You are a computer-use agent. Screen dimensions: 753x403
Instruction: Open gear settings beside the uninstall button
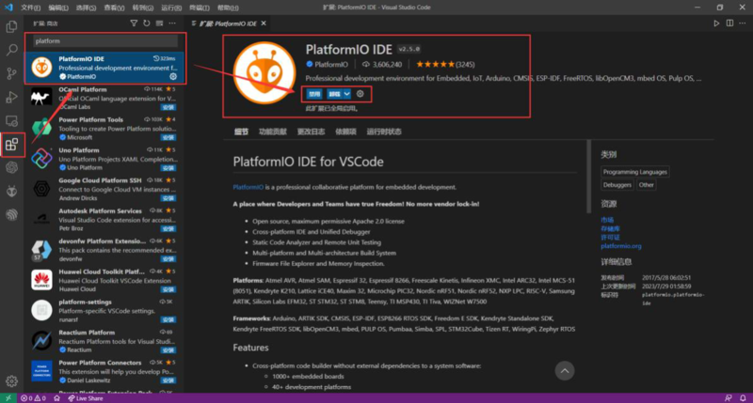pos(361,94)
